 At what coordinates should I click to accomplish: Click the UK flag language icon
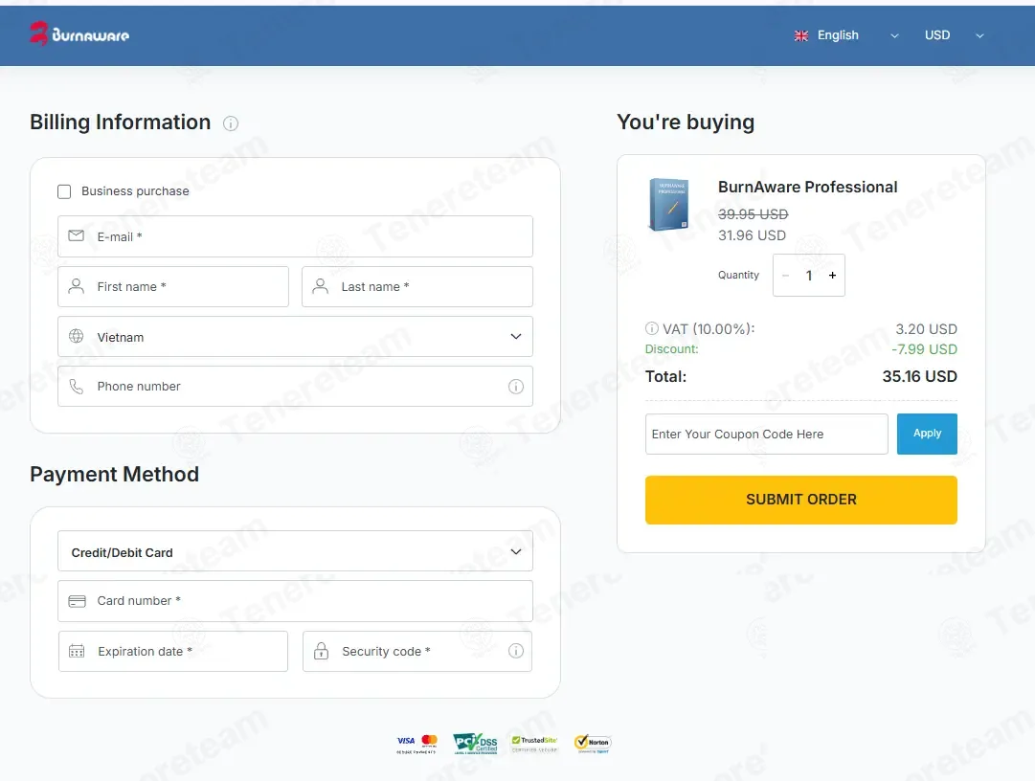pos(801,35)
